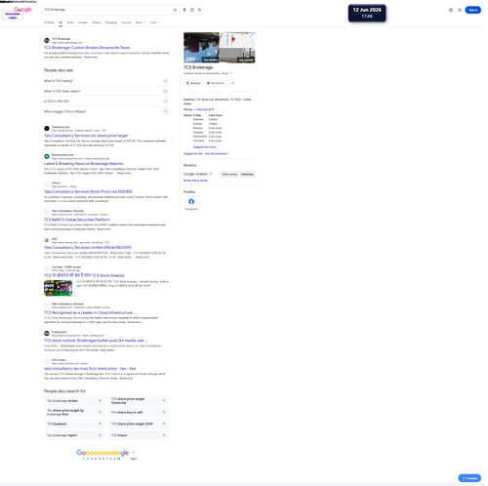The image size is (488, 486).
Task: Click the Trendlyne result favicon
Action: [47, 129]
